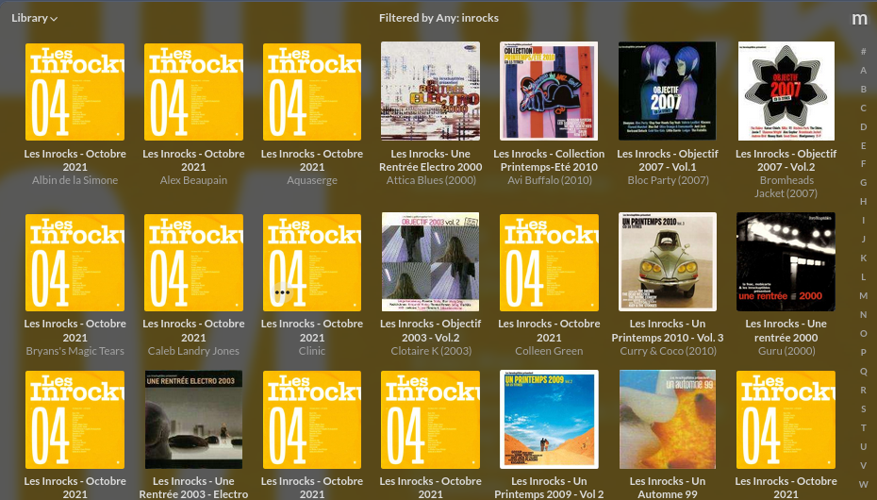The image size is (877, 500).
Task: Click artist name 'Aquaserge'
Action: [312, 180]
